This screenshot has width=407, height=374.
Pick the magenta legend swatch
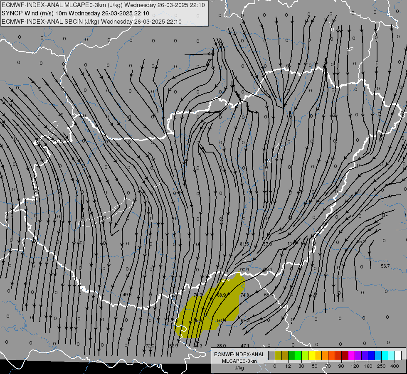click(351, 355)
